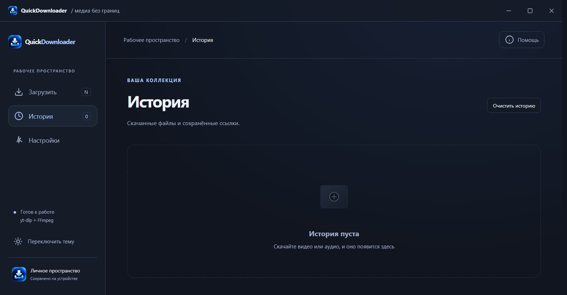Image resolution: width=567 pixels, height=295 pixels.
Task: Click the Личное пространство profile icon
Action: [x=19, y=274]
